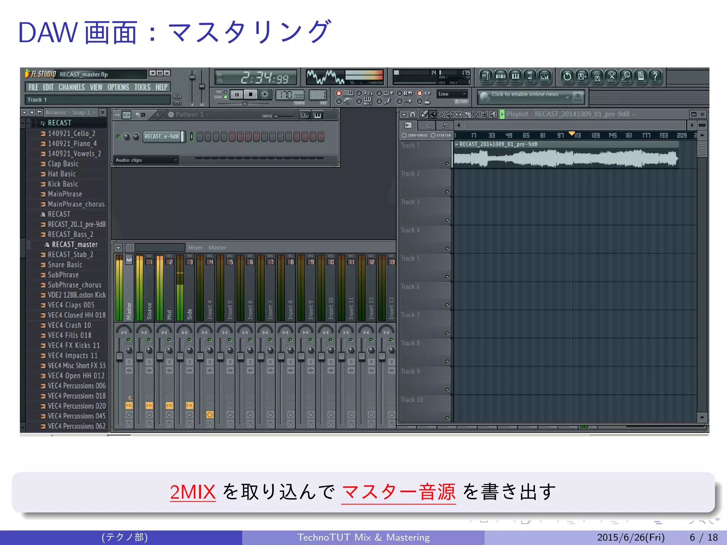This screenshot has width=727, height=545.
Task: Click the Playlist vertical scrollbar down arrow
Action: (702, 417)
